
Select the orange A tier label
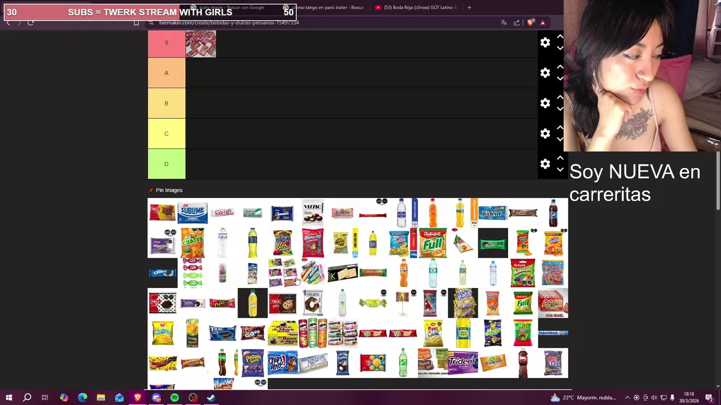pyautogui.click(x=166, y=73)
